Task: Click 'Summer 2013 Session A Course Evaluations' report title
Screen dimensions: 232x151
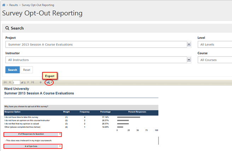Action: click(x=39, y=93)
